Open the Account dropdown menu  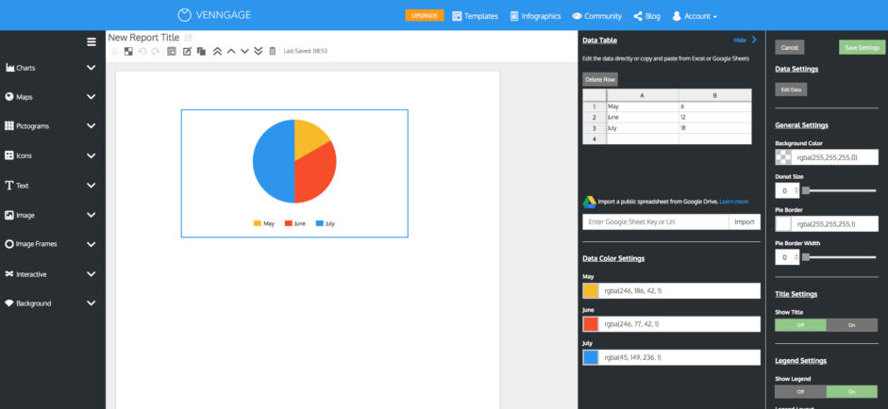694,16
